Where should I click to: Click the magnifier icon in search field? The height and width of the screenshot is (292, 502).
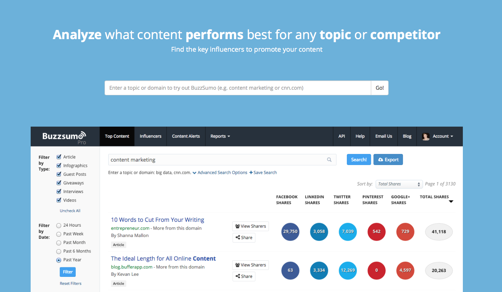click(329, 160)
